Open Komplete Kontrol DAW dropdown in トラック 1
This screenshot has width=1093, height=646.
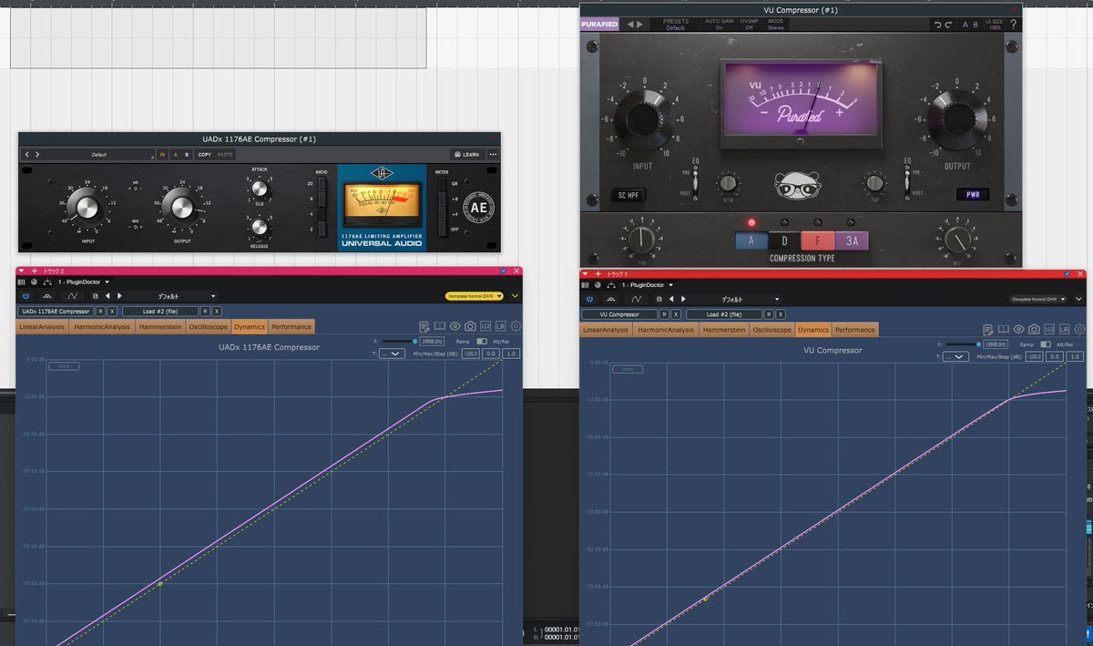[x=1038, y=299]
